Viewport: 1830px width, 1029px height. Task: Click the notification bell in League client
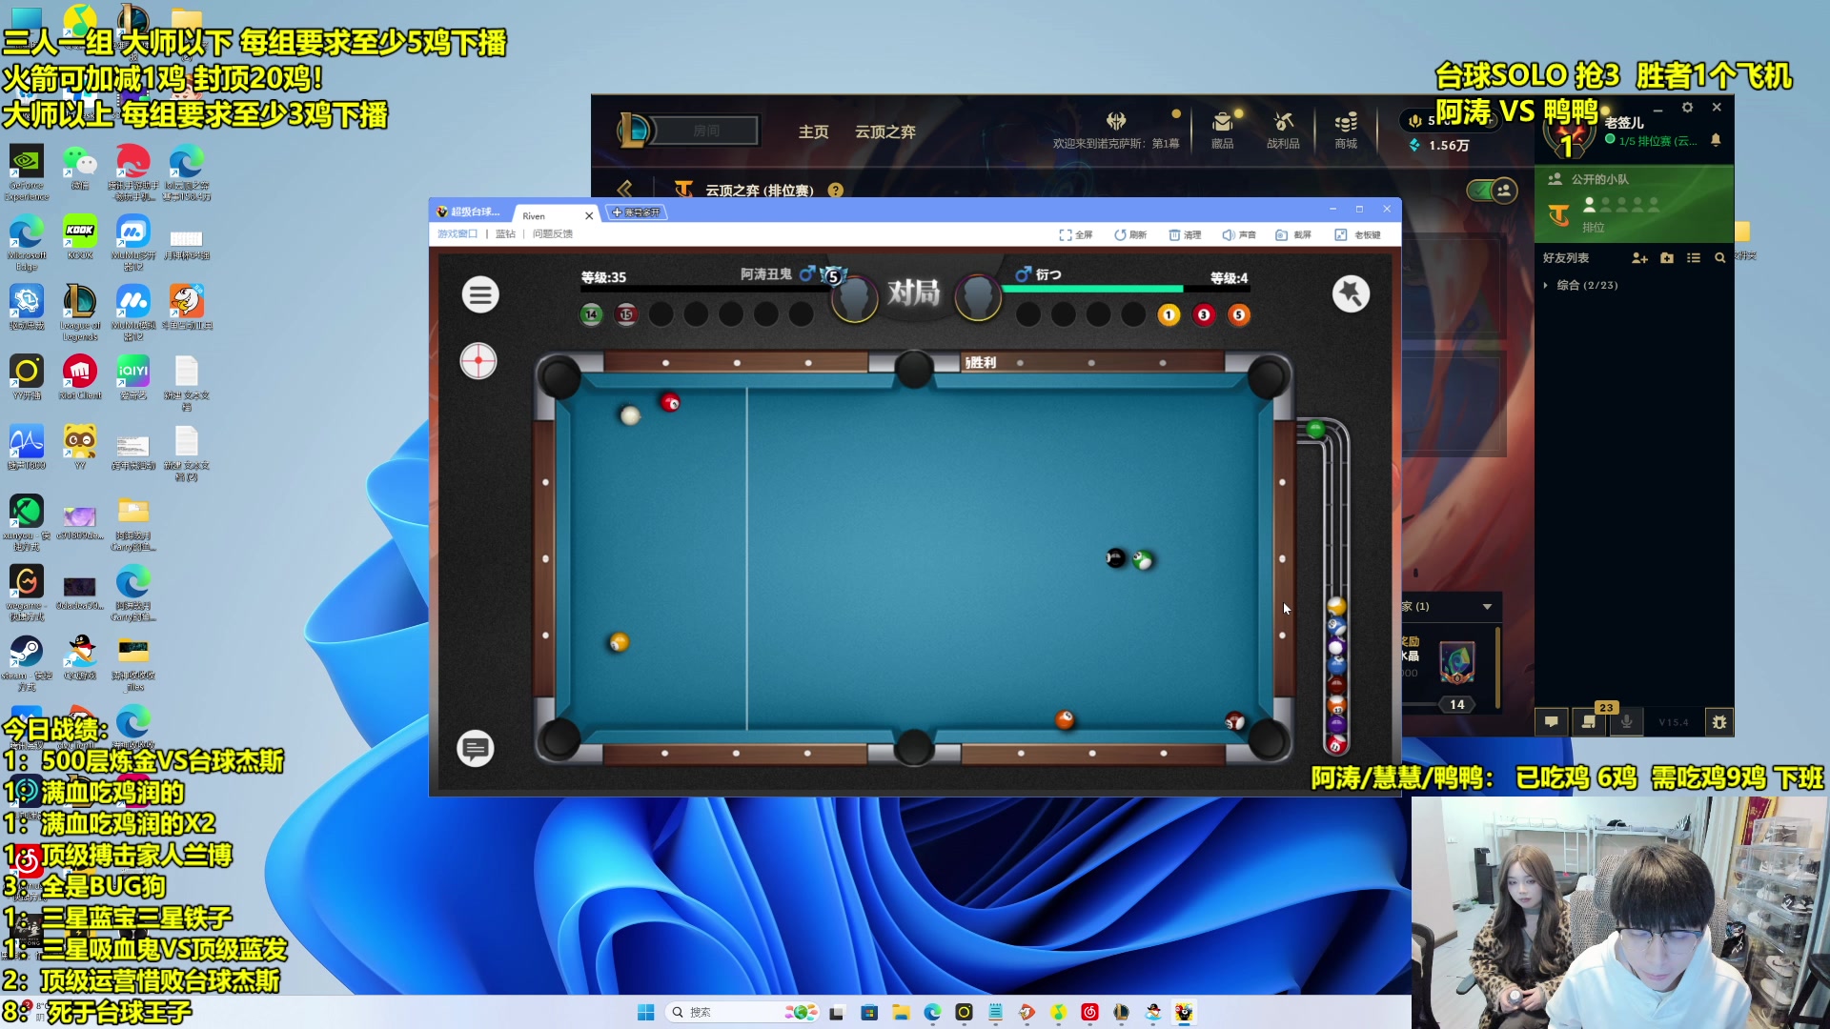pos(1716,140)
